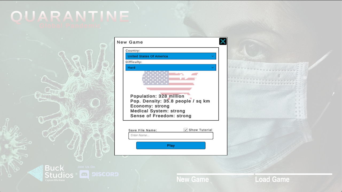342x192 pixels.
Task: Open the Join Us On Discord link
Action: (99, 174)
